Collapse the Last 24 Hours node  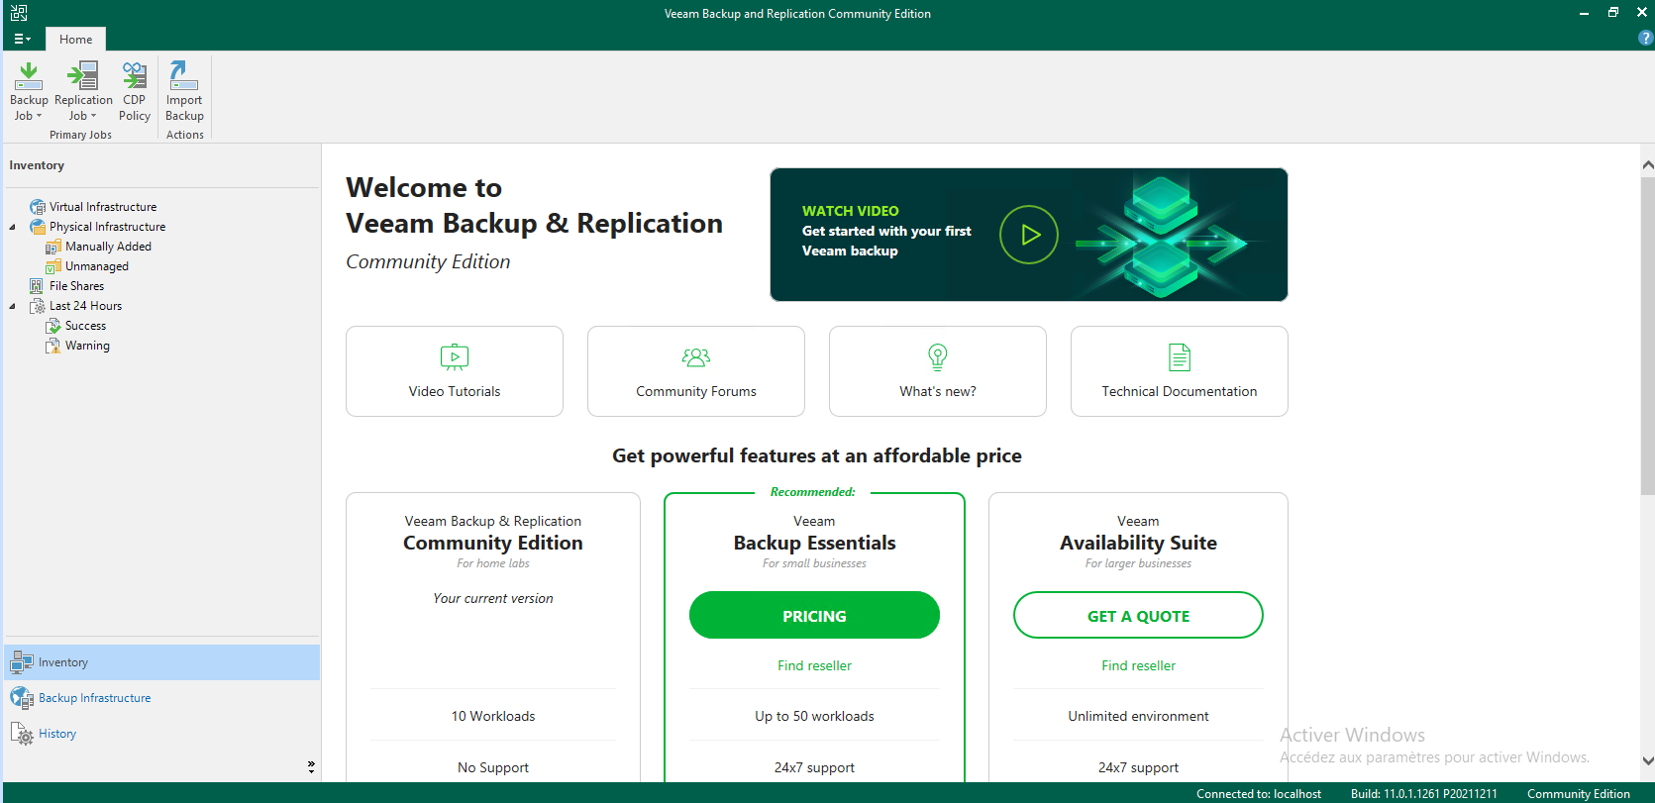pyautogui.click(x=13, y=306)
